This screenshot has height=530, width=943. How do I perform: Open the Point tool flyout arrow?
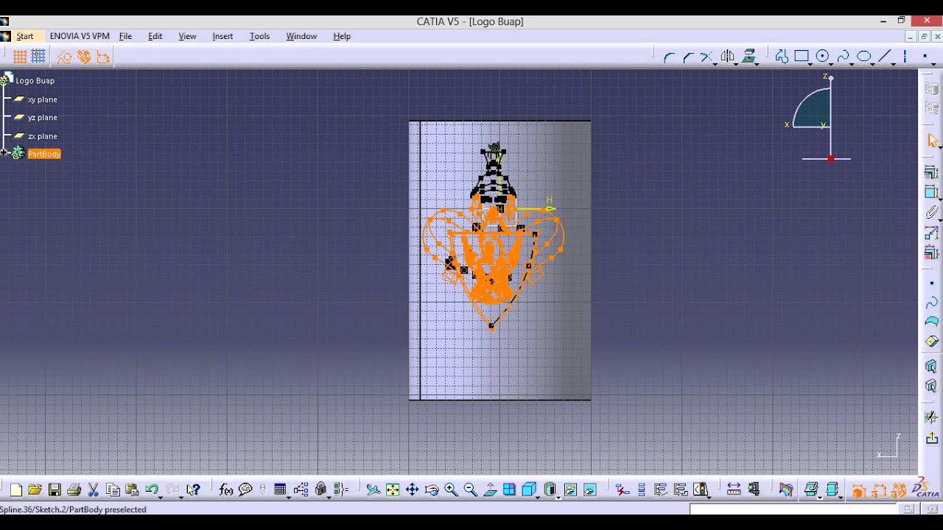933,64
